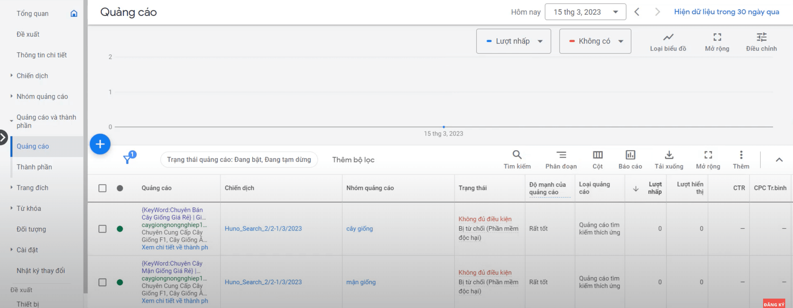
Task: Open campaign link in mận giống row
Action: coord(263,282)
